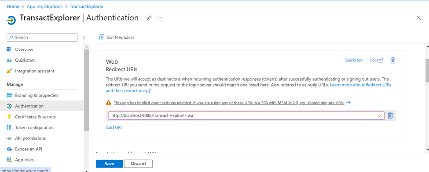
Task: Open the ellipsis more options menu
Action: (160, 18)
